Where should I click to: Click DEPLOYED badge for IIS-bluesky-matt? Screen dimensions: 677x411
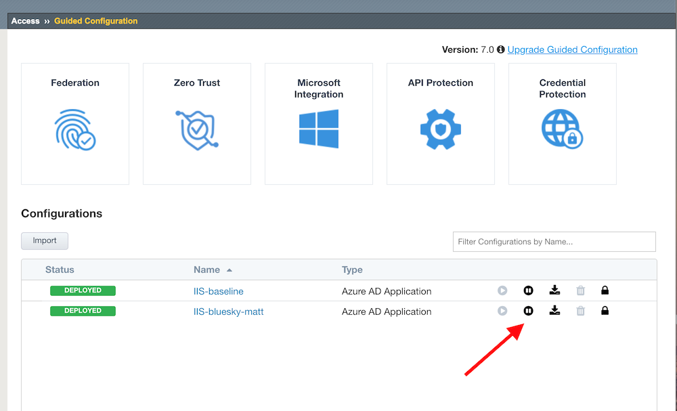click(x=83, y=311)
